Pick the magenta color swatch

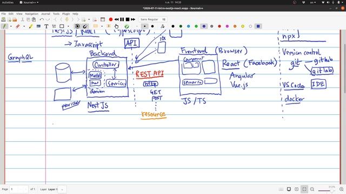pos(227,26)
